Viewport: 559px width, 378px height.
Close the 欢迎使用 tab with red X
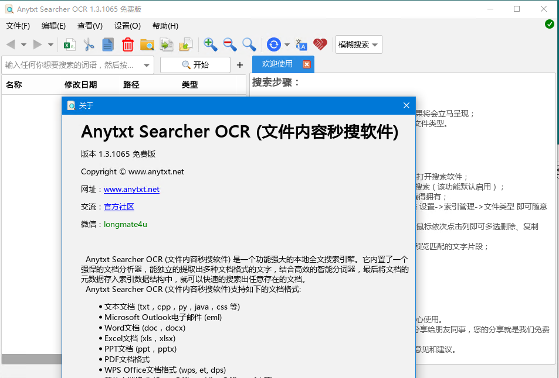(x=307, y=64)
